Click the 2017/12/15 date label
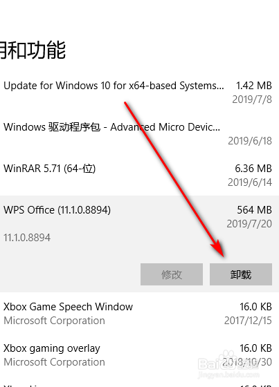 tap(248, 321)
